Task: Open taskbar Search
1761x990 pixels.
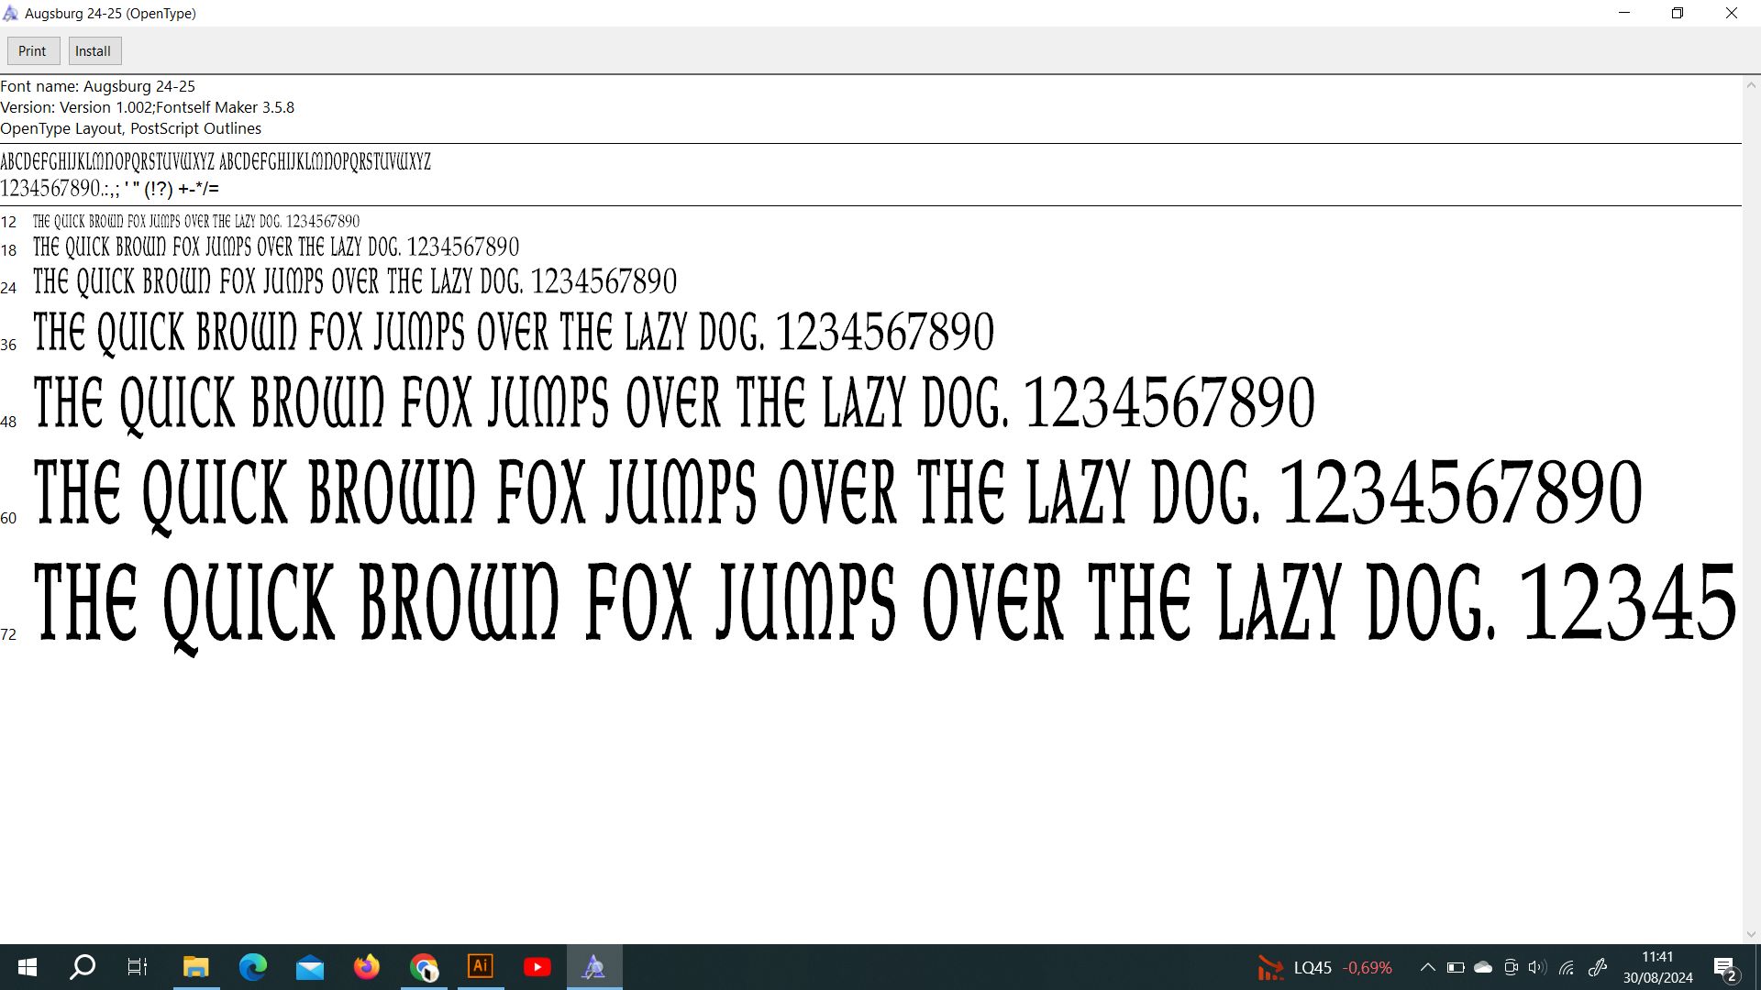Action: (83, 967)
